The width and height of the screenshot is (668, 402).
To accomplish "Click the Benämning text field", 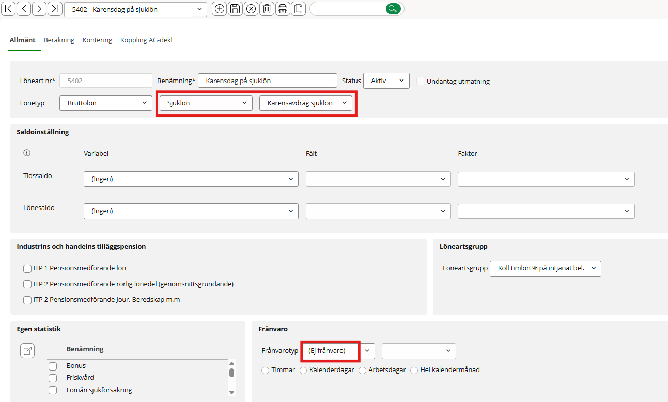I will (267, 81).
